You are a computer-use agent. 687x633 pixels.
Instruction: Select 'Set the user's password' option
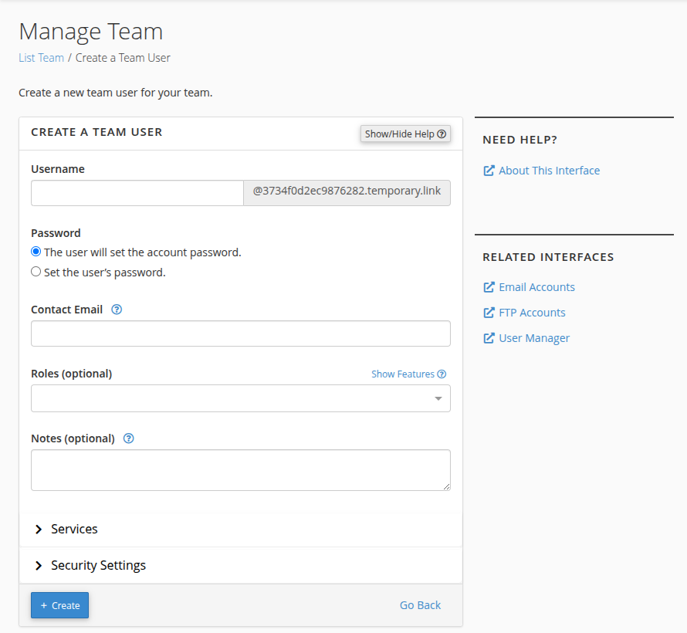[36, 272]
